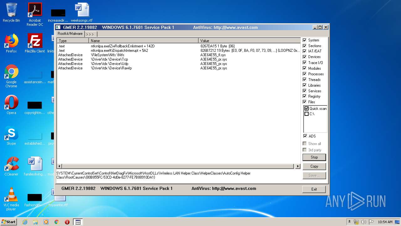Click network status tray icon
Screen dimensions: 401x226
(x=356, y=222)
